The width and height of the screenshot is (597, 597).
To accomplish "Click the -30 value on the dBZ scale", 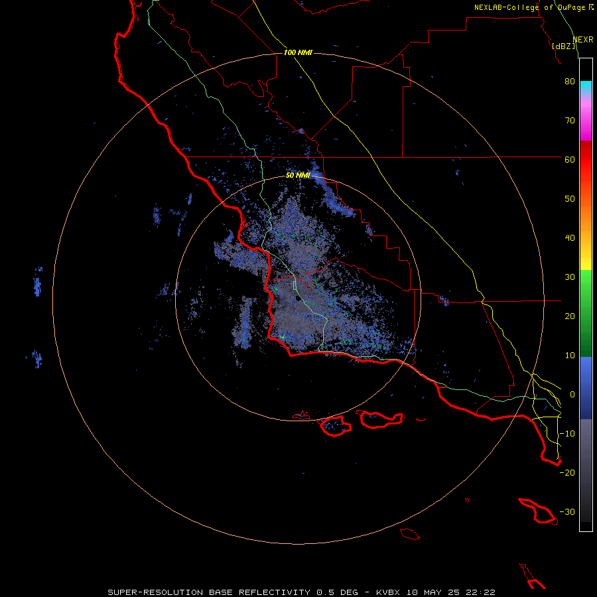I will click(x=567, y=511).
